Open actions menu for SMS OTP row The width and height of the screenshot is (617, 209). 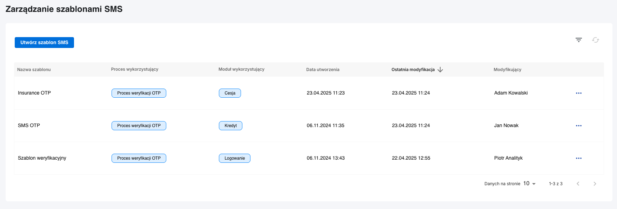pos(579,126)
